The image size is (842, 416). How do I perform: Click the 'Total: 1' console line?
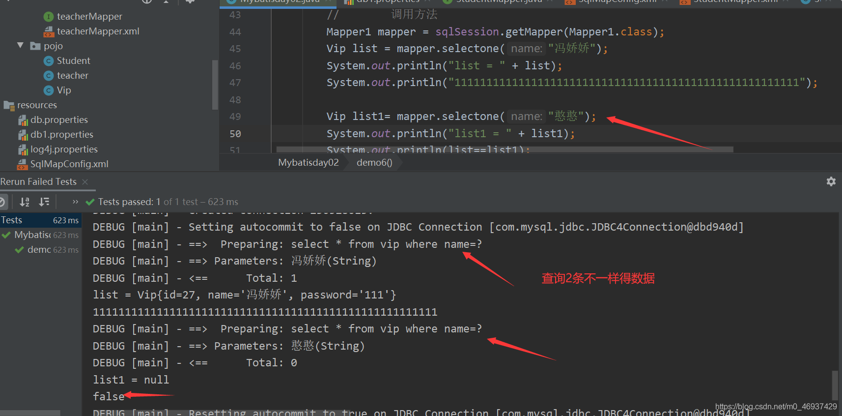tap(195, 278)
